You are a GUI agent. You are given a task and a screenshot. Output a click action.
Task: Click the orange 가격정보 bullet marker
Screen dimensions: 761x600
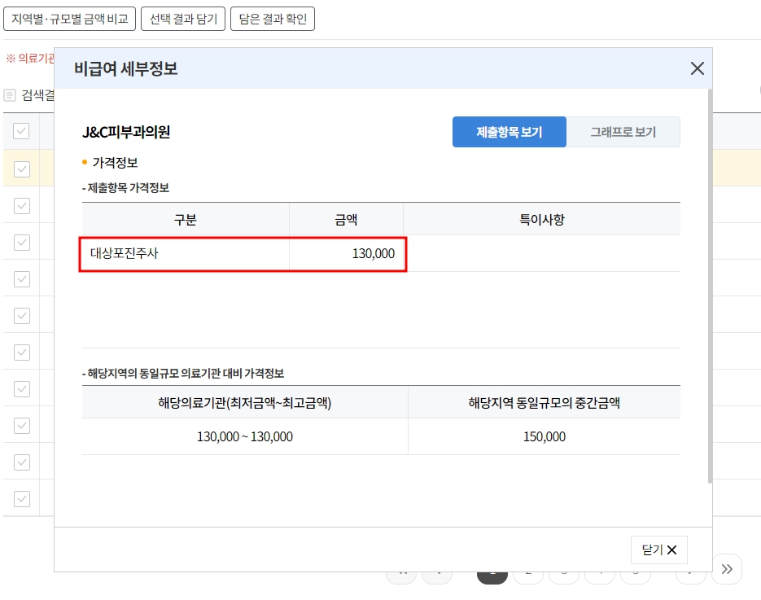[x=85, y=164]
